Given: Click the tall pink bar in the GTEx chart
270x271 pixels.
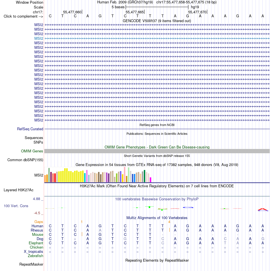Looking at the screenshot, I should point(124,175).
